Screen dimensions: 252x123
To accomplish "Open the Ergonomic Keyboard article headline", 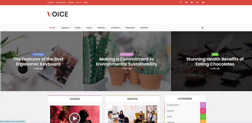I will 38,61.
